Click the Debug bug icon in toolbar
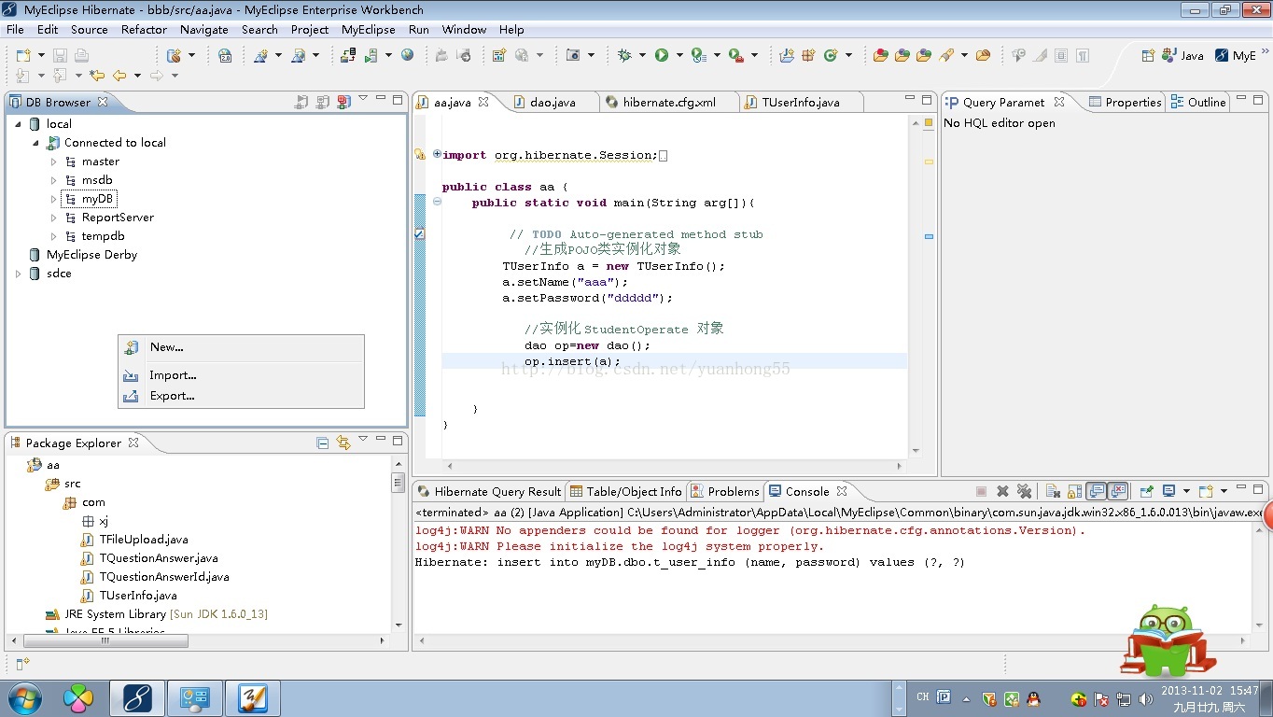Viewport: 1273px width, 717px height. (624, 56)
